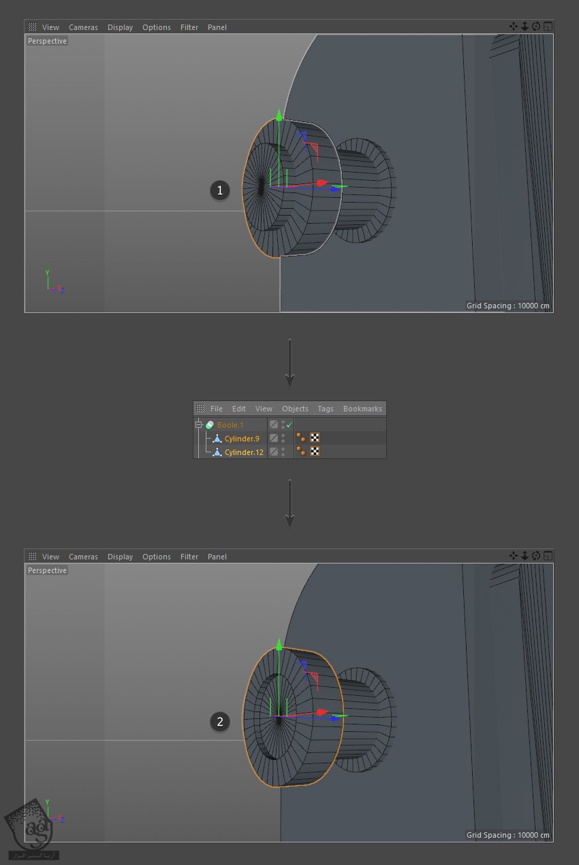Toggle the layer square for Cylinder.9
Viewport: 579px width, 865px height.
coord(274,438)
